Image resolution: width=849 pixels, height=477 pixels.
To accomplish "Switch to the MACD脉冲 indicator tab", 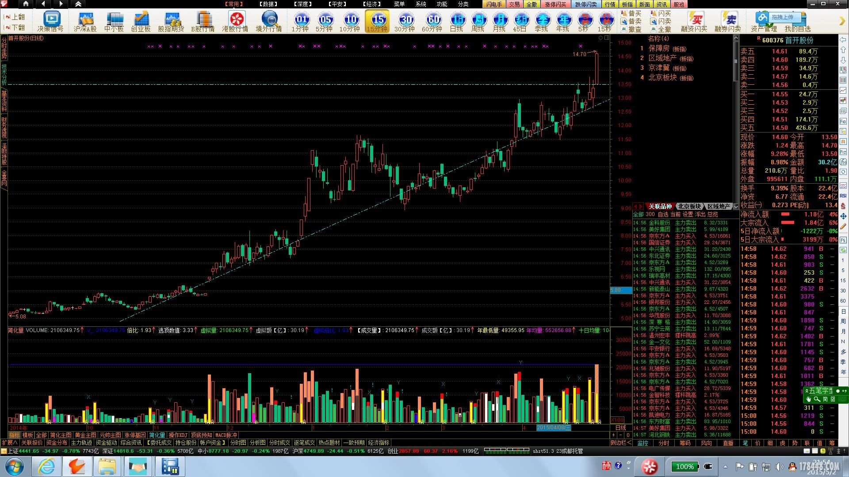I will tap(226, 435).
